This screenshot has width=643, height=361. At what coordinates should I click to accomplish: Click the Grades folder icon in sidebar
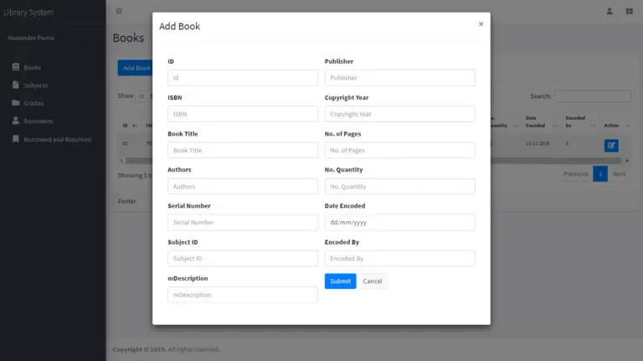click(16, 102)
